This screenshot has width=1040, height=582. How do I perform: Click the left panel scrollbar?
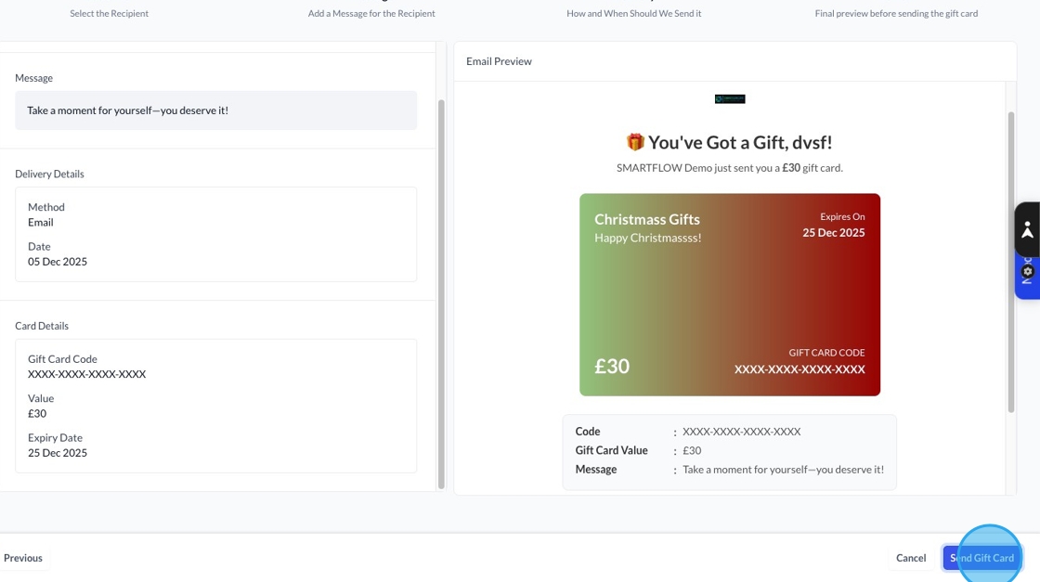441,278
